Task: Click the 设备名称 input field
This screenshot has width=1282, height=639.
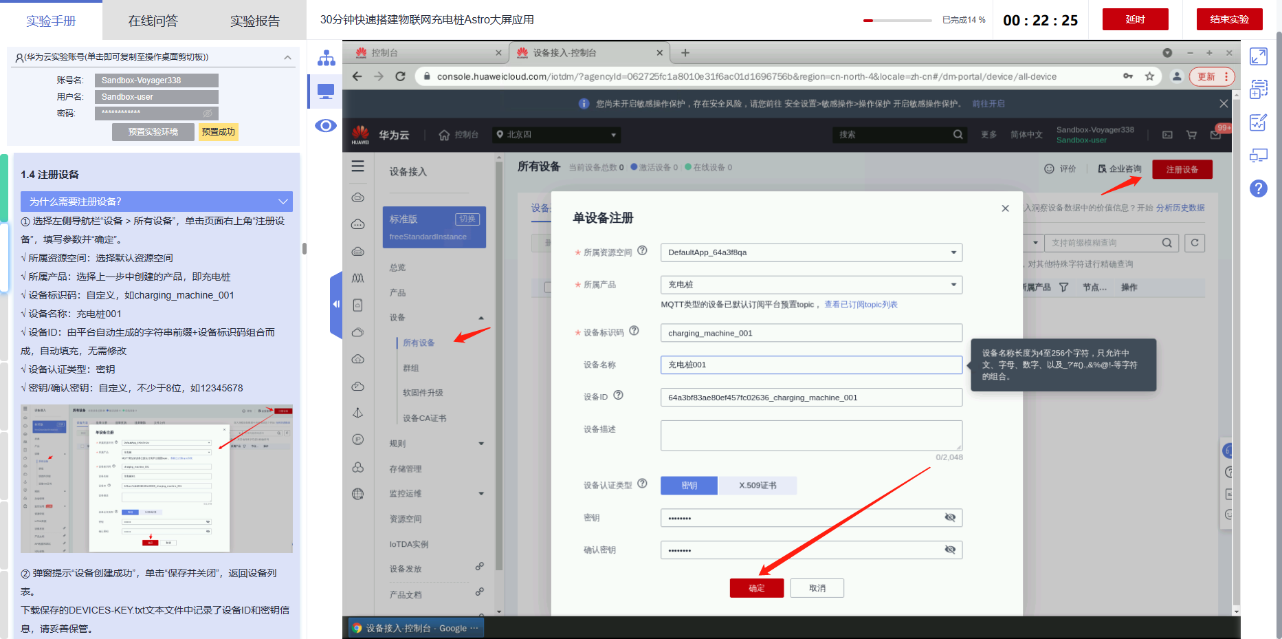Action: tap(811, 365)
